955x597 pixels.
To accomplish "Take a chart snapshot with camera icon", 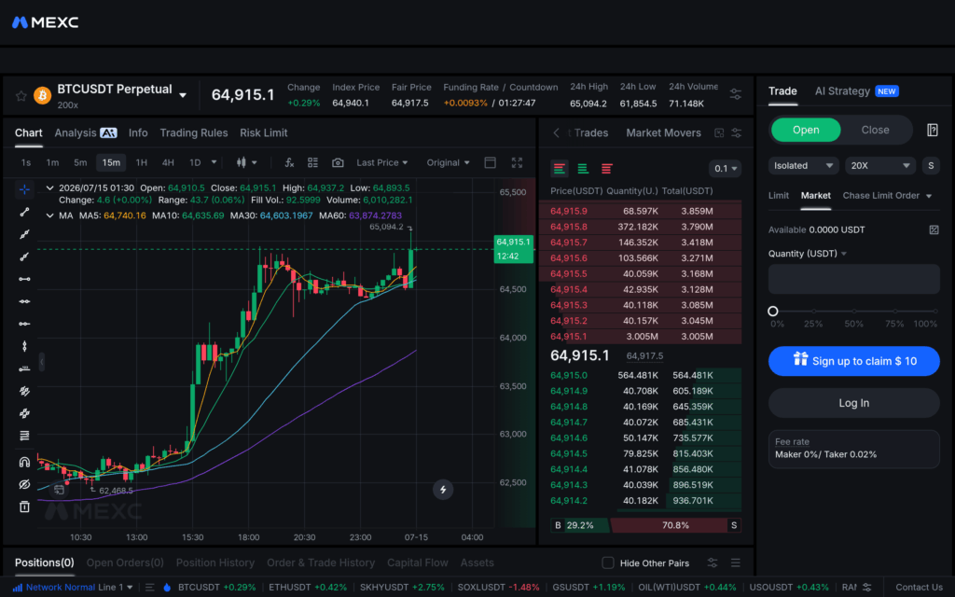I will click(338, 162).
